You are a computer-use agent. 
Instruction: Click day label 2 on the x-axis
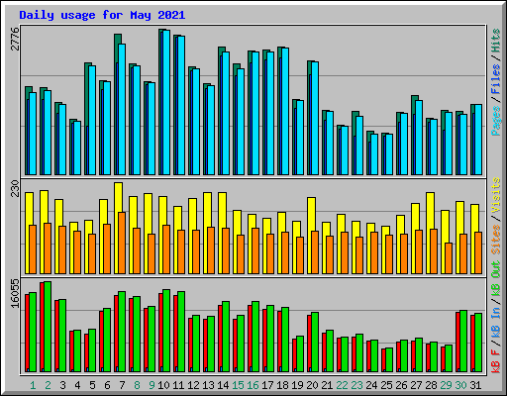click(x=48, y=385)
